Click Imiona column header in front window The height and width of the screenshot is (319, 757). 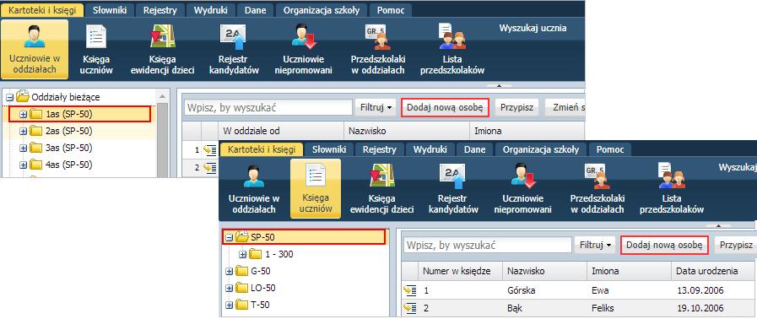click(629, 271)
